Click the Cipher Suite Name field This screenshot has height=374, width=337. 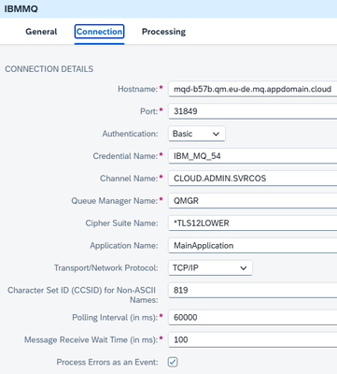(x=253, y=223)
